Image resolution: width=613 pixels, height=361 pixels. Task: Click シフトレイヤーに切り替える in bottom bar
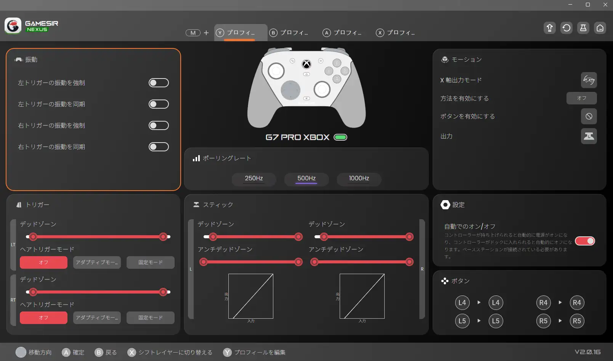coord(170,353)
